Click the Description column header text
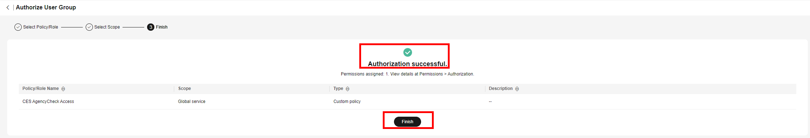 (501, 89)
